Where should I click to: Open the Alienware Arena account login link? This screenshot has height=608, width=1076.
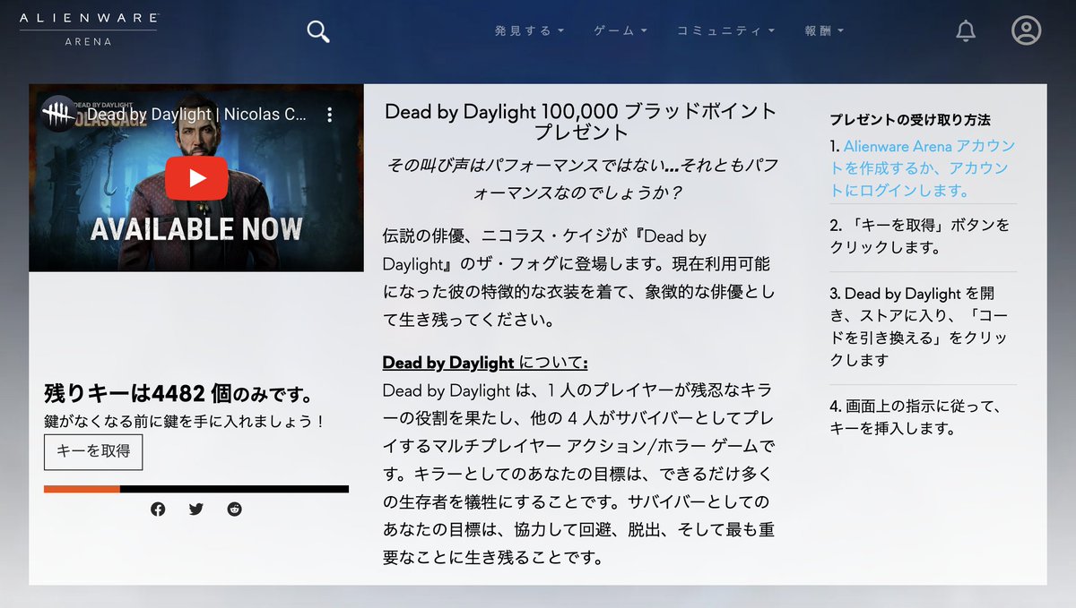(923, 168)
